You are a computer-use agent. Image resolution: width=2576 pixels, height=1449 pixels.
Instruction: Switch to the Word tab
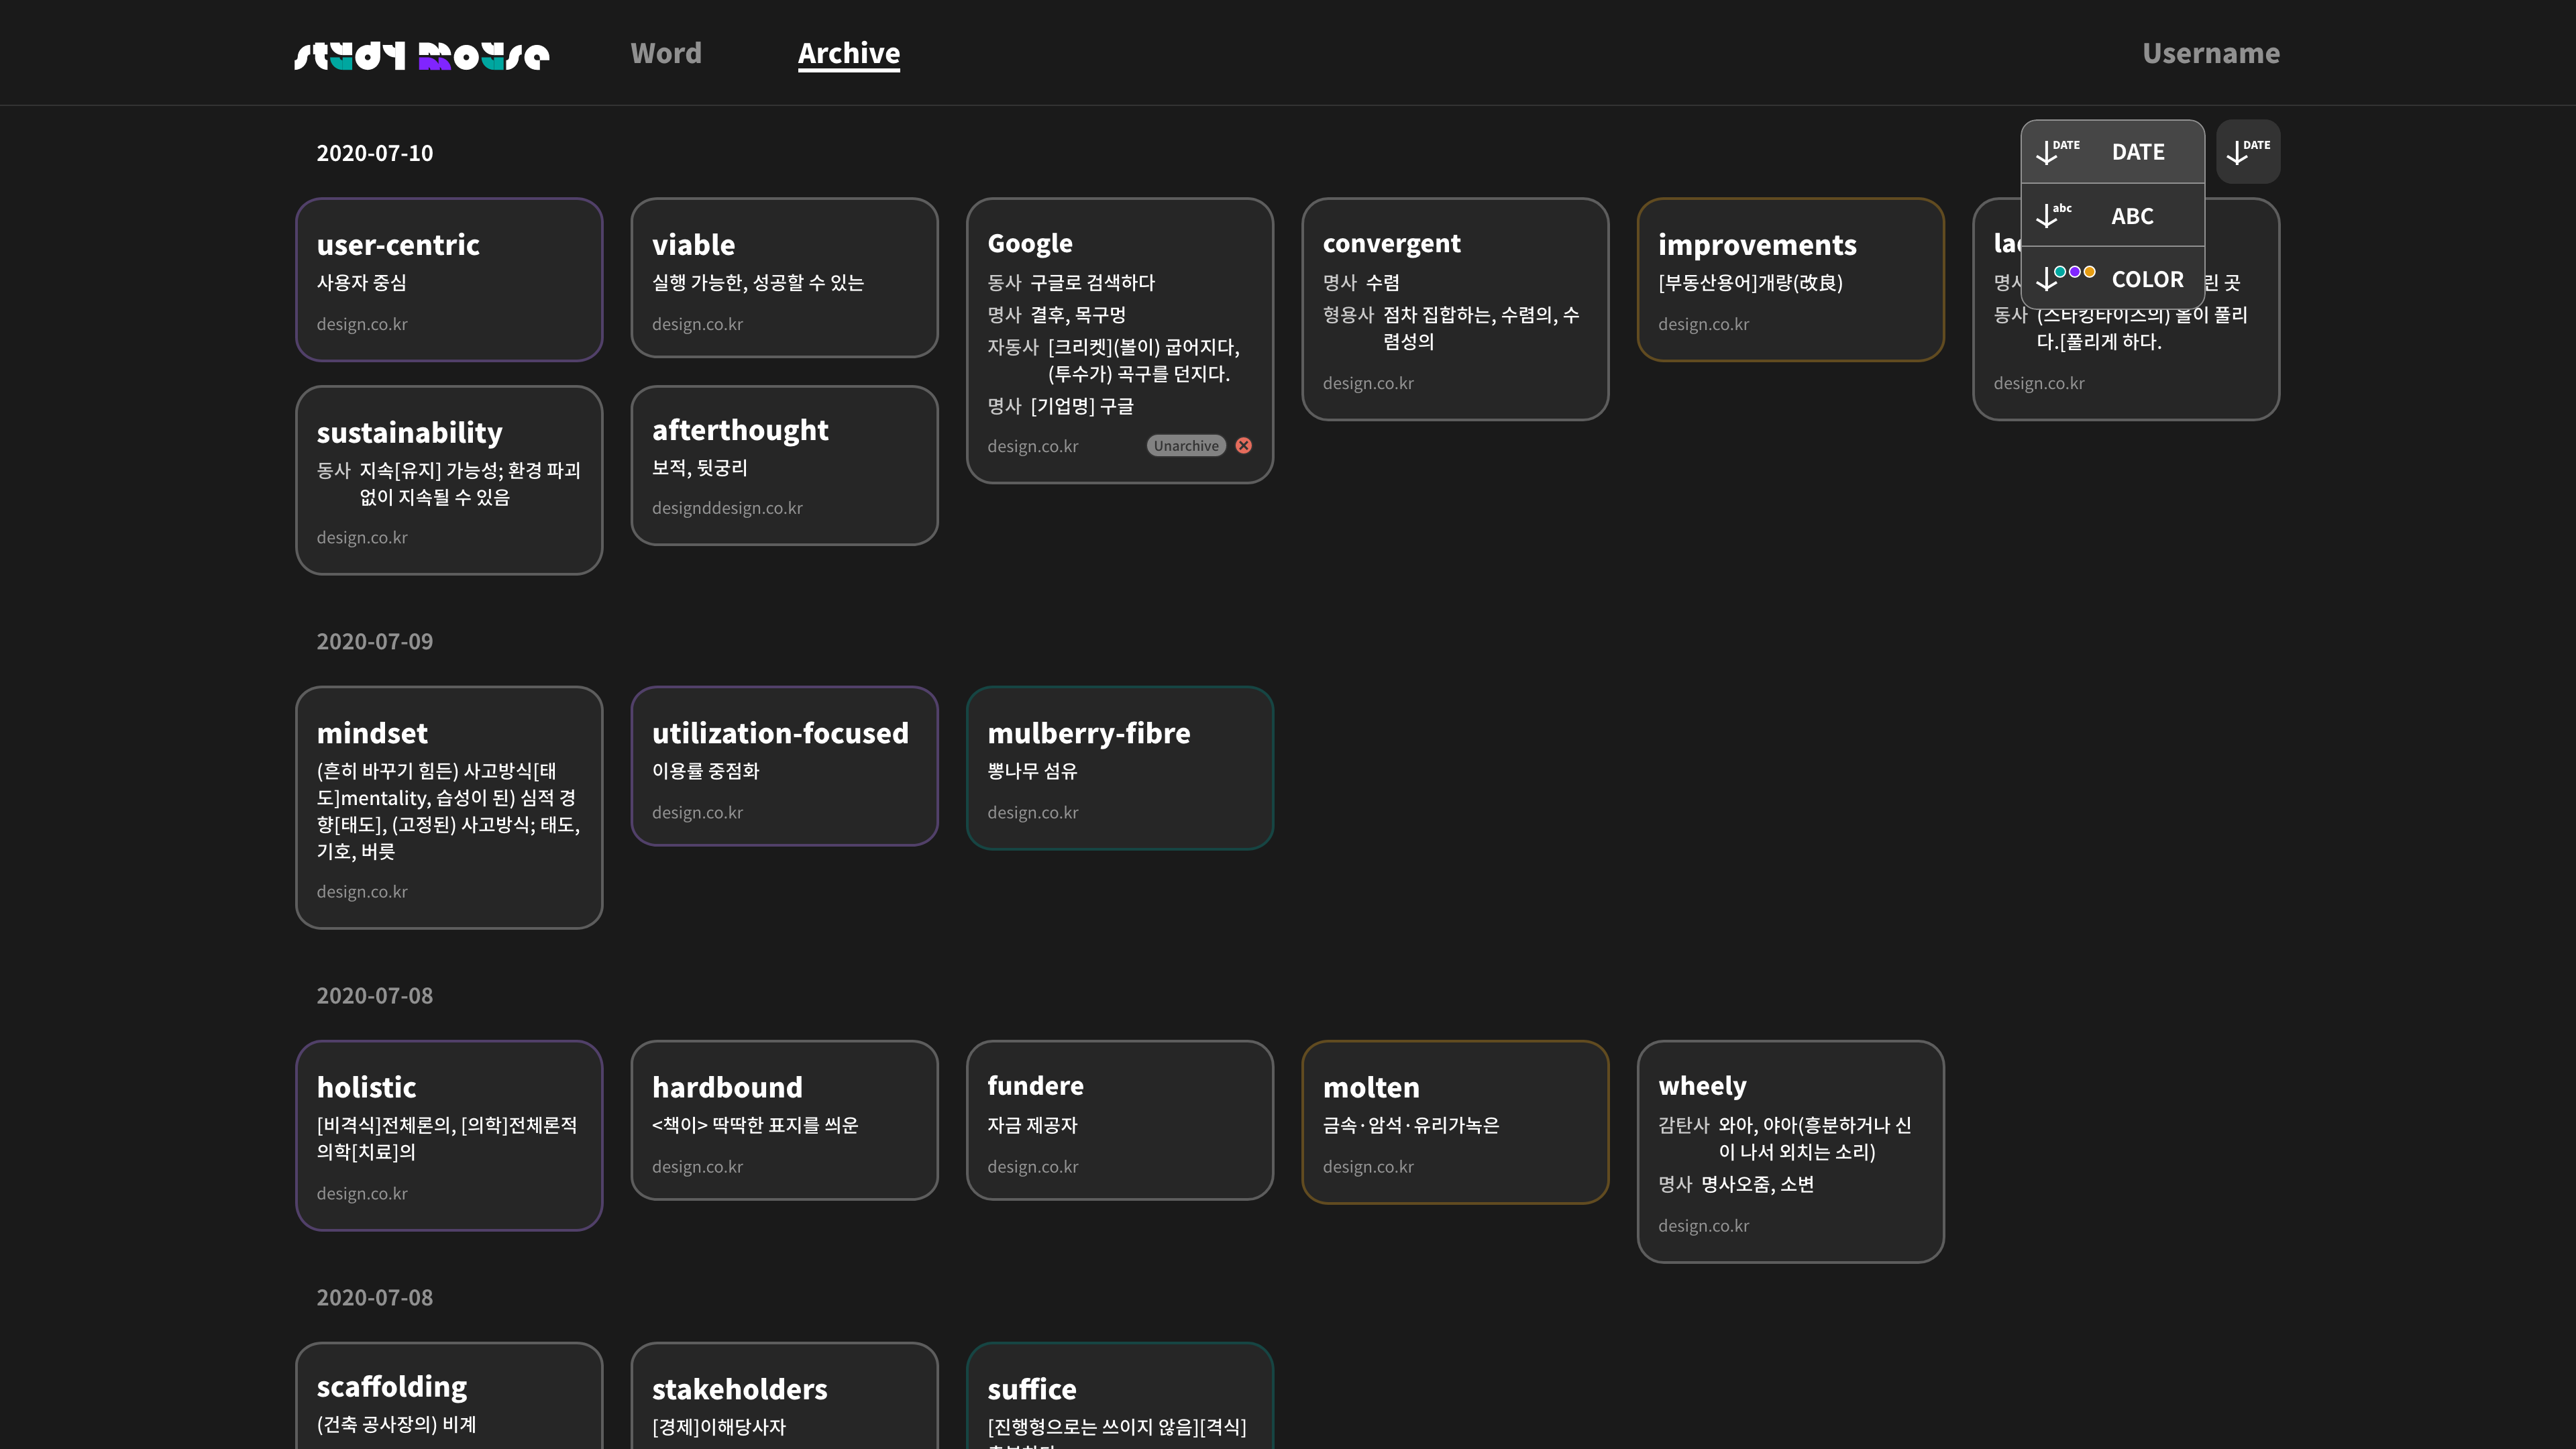click(x=666, y=53)
